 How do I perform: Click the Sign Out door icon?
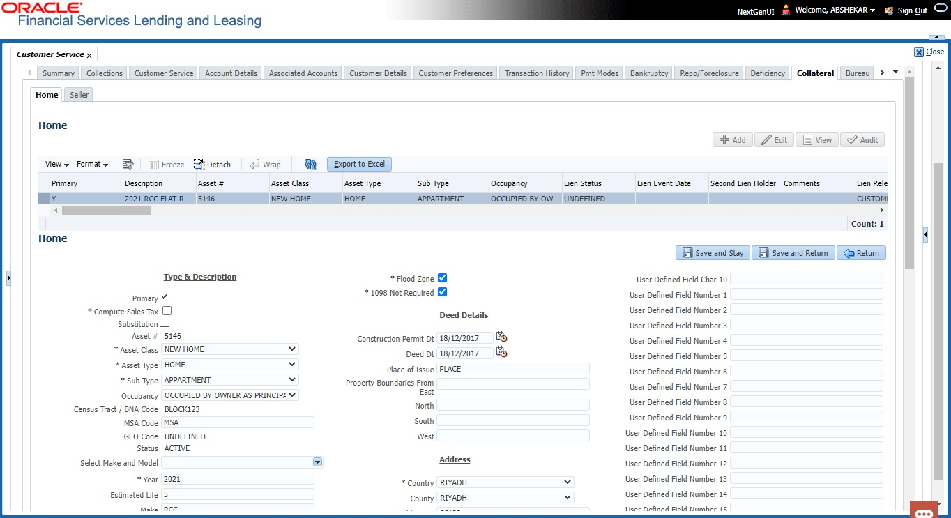point(889,10)
